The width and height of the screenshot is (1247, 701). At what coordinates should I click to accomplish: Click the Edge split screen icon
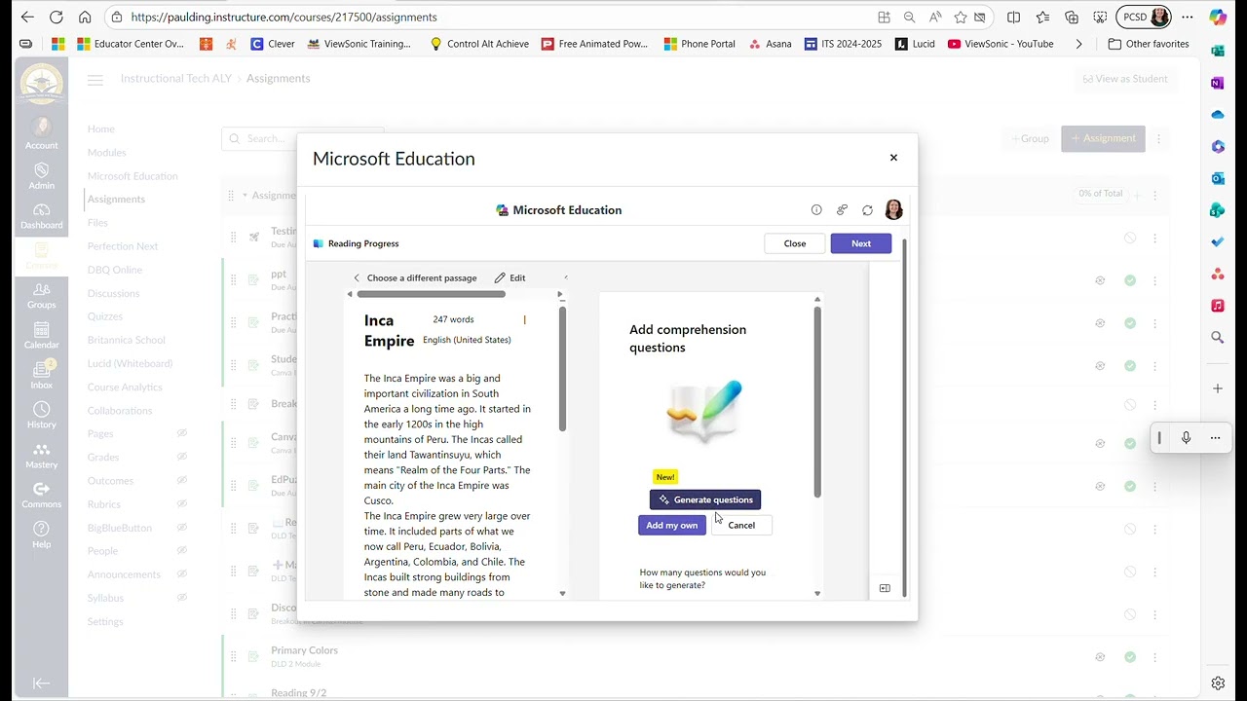click(1013, 17)
